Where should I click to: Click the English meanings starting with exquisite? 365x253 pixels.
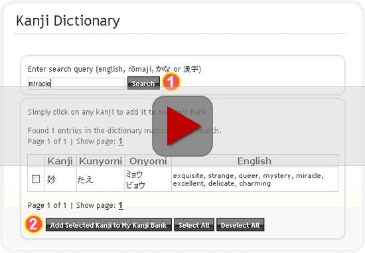click(248, 179)
